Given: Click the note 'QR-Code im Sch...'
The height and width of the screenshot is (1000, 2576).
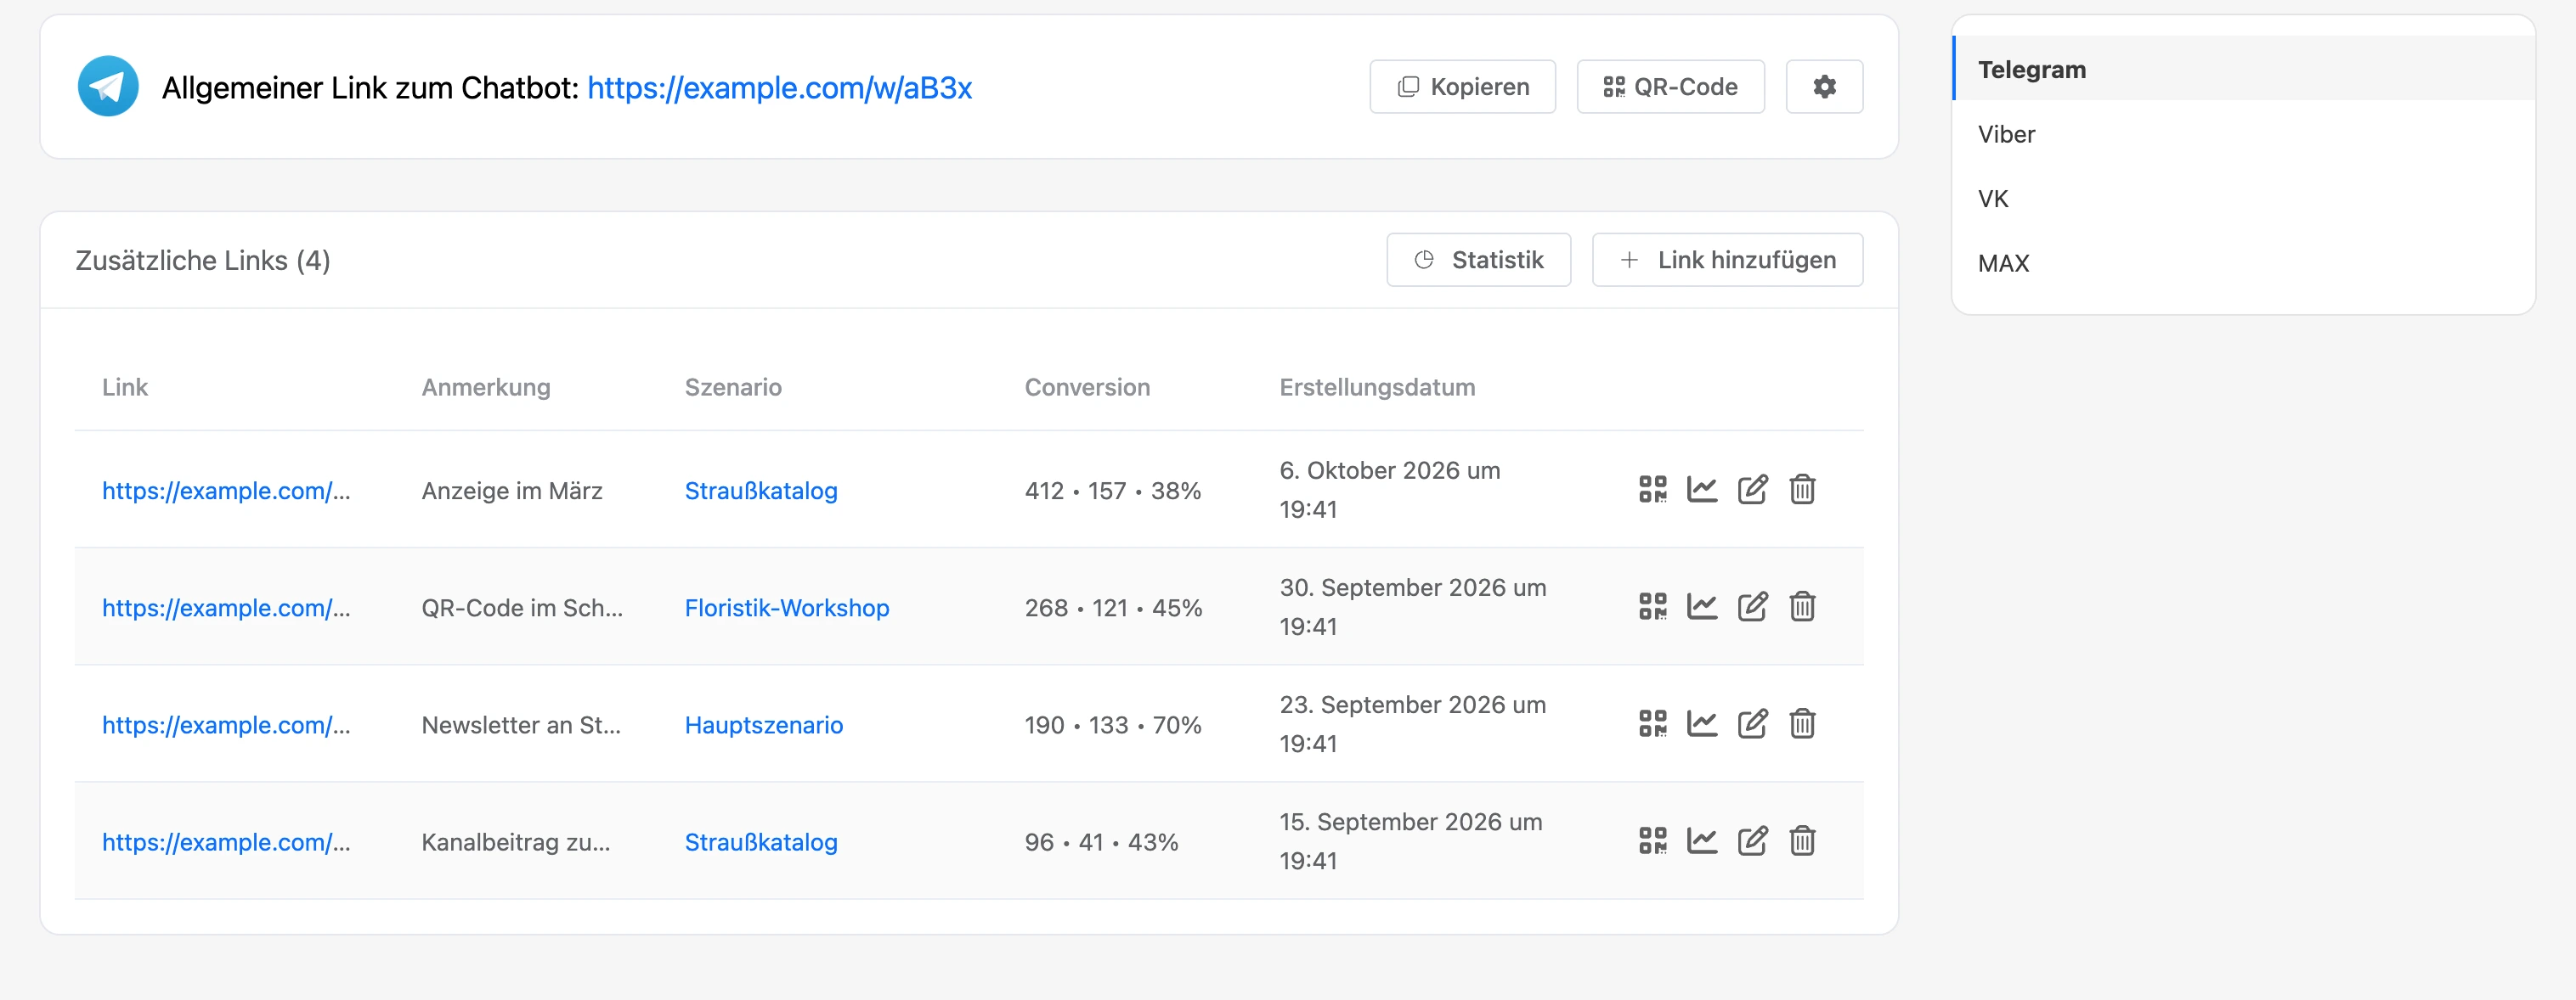Looking at the screenshot, I should (522, 608).
